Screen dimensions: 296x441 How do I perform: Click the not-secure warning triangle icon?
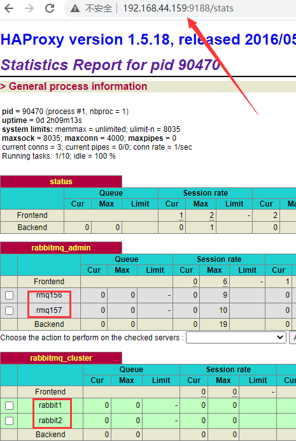click(75, 9)
